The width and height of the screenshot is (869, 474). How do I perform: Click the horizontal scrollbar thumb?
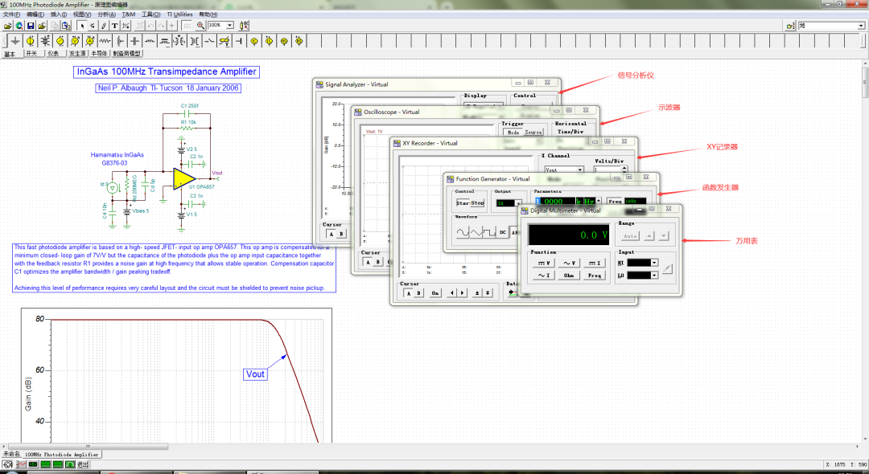pyautogui.click(x=89, y=447)
